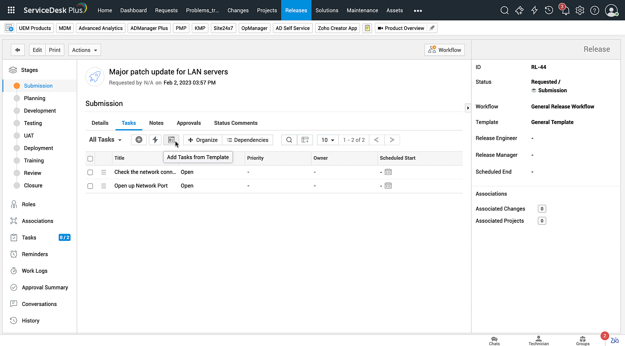The height and width of the screenshot is (346, 625).
Task: Go to previous page of tasks
Action: tap(377, 140)
